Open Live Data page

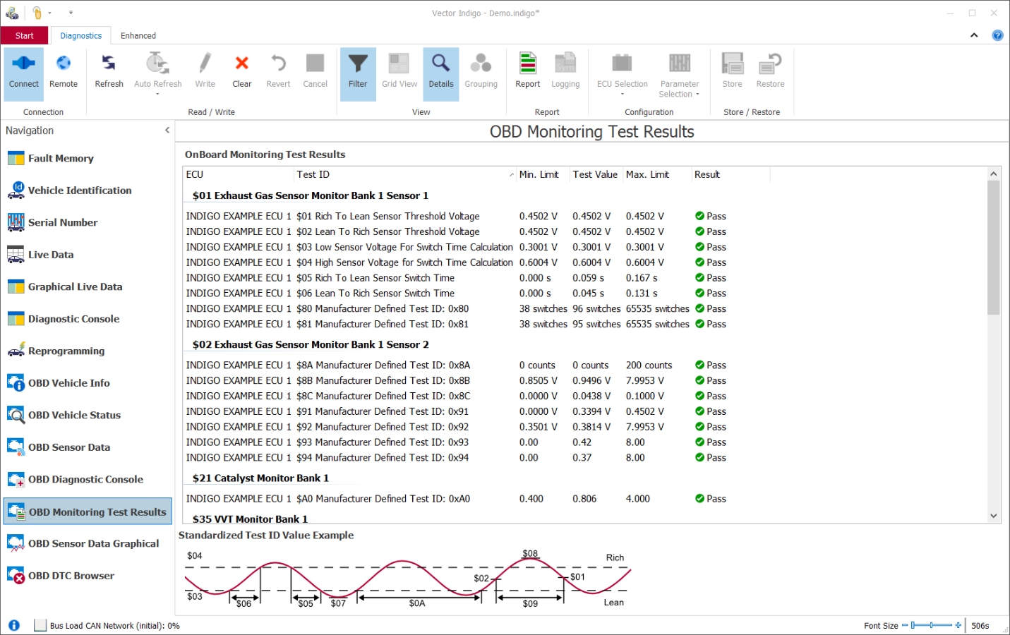pyautogui.click(x=88, y=255)
